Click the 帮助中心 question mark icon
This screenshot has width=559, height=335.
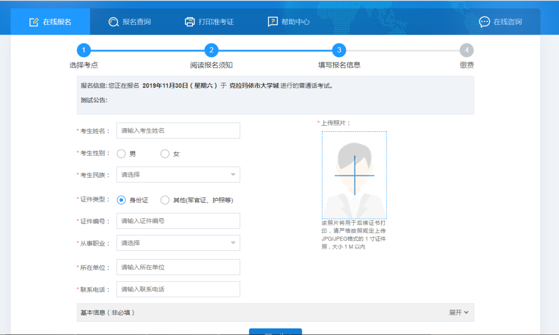tap(273, 22)
